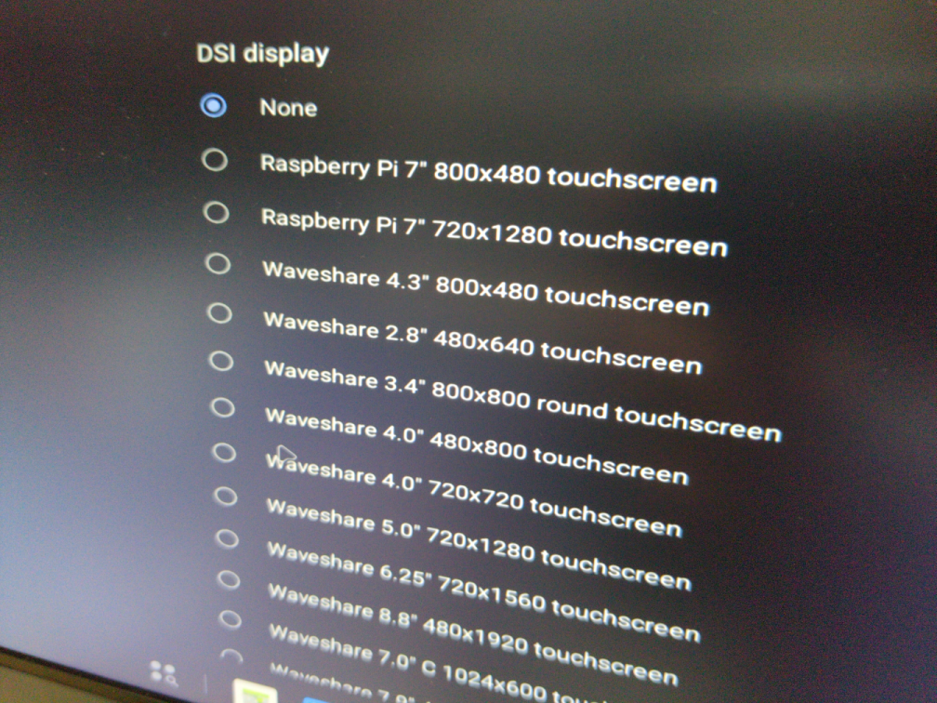
Task: Click the "None" option label
Action: point(288,108)
